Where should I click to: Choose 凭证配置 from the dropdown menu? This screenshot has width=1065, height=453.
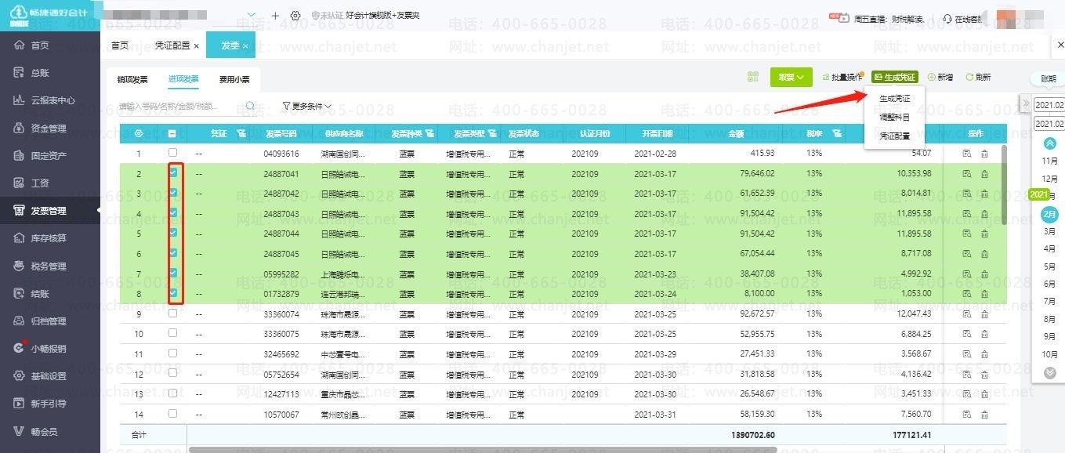(x=894, y=136)
